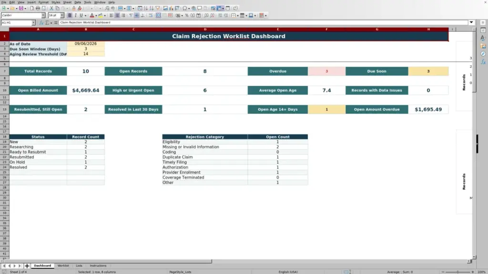This screenshot has width=488, height=274.
Task: Click the zoom slider in status bar
Action: click(x=458, y=272)
